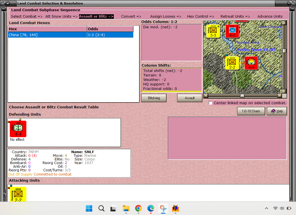
Task: Open the battery tray icon
Action: click(x=289, y=208)
